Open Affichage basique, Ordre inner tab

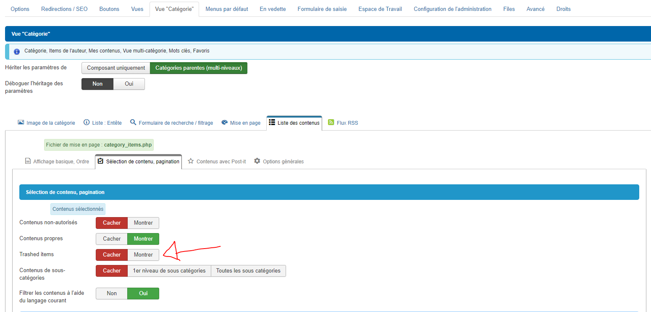[x=57, y=161]
